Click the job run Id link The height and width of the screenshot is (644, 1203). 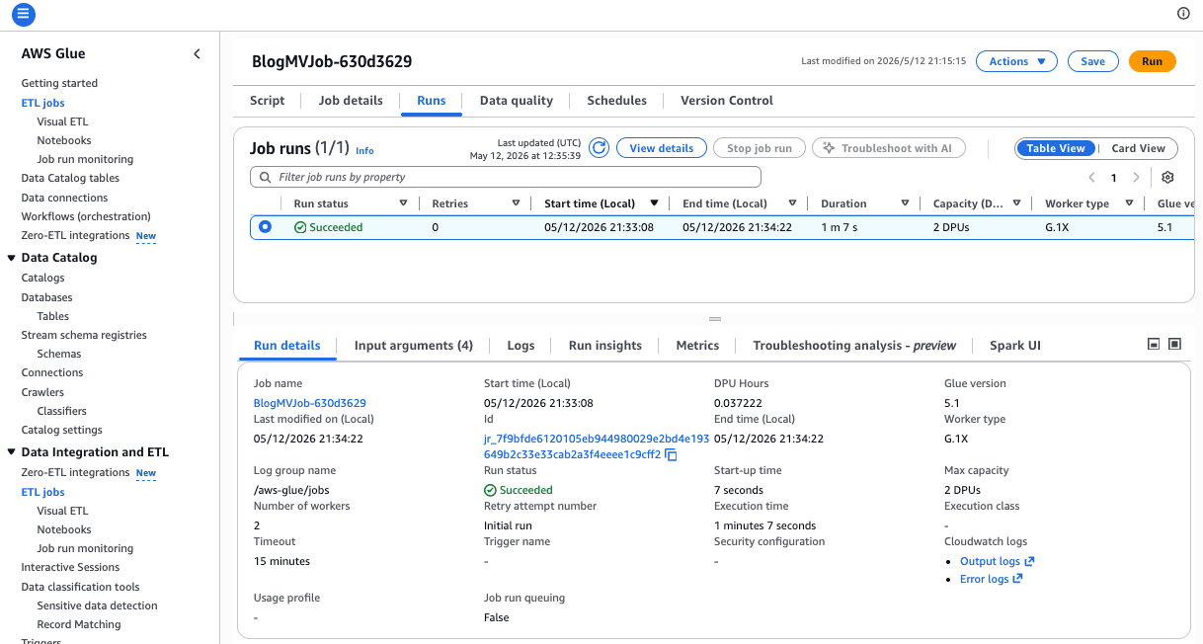[x=597, y=446]
